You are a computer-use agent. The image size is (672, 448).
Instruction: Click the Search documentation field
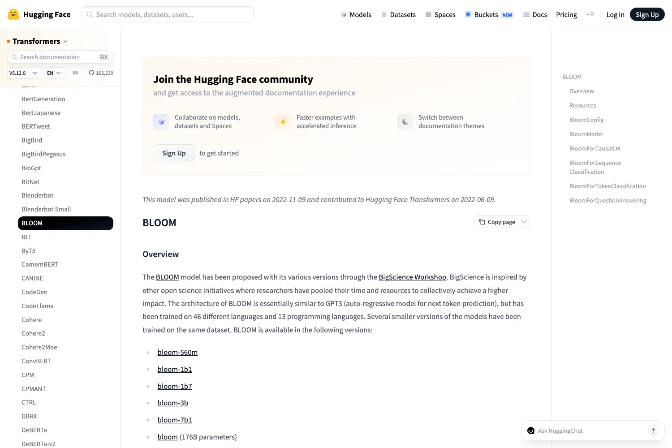tap(60, 57)
